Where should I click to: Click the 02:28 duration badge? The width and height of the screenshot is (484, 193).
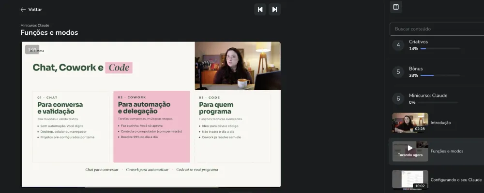point(420,129)
